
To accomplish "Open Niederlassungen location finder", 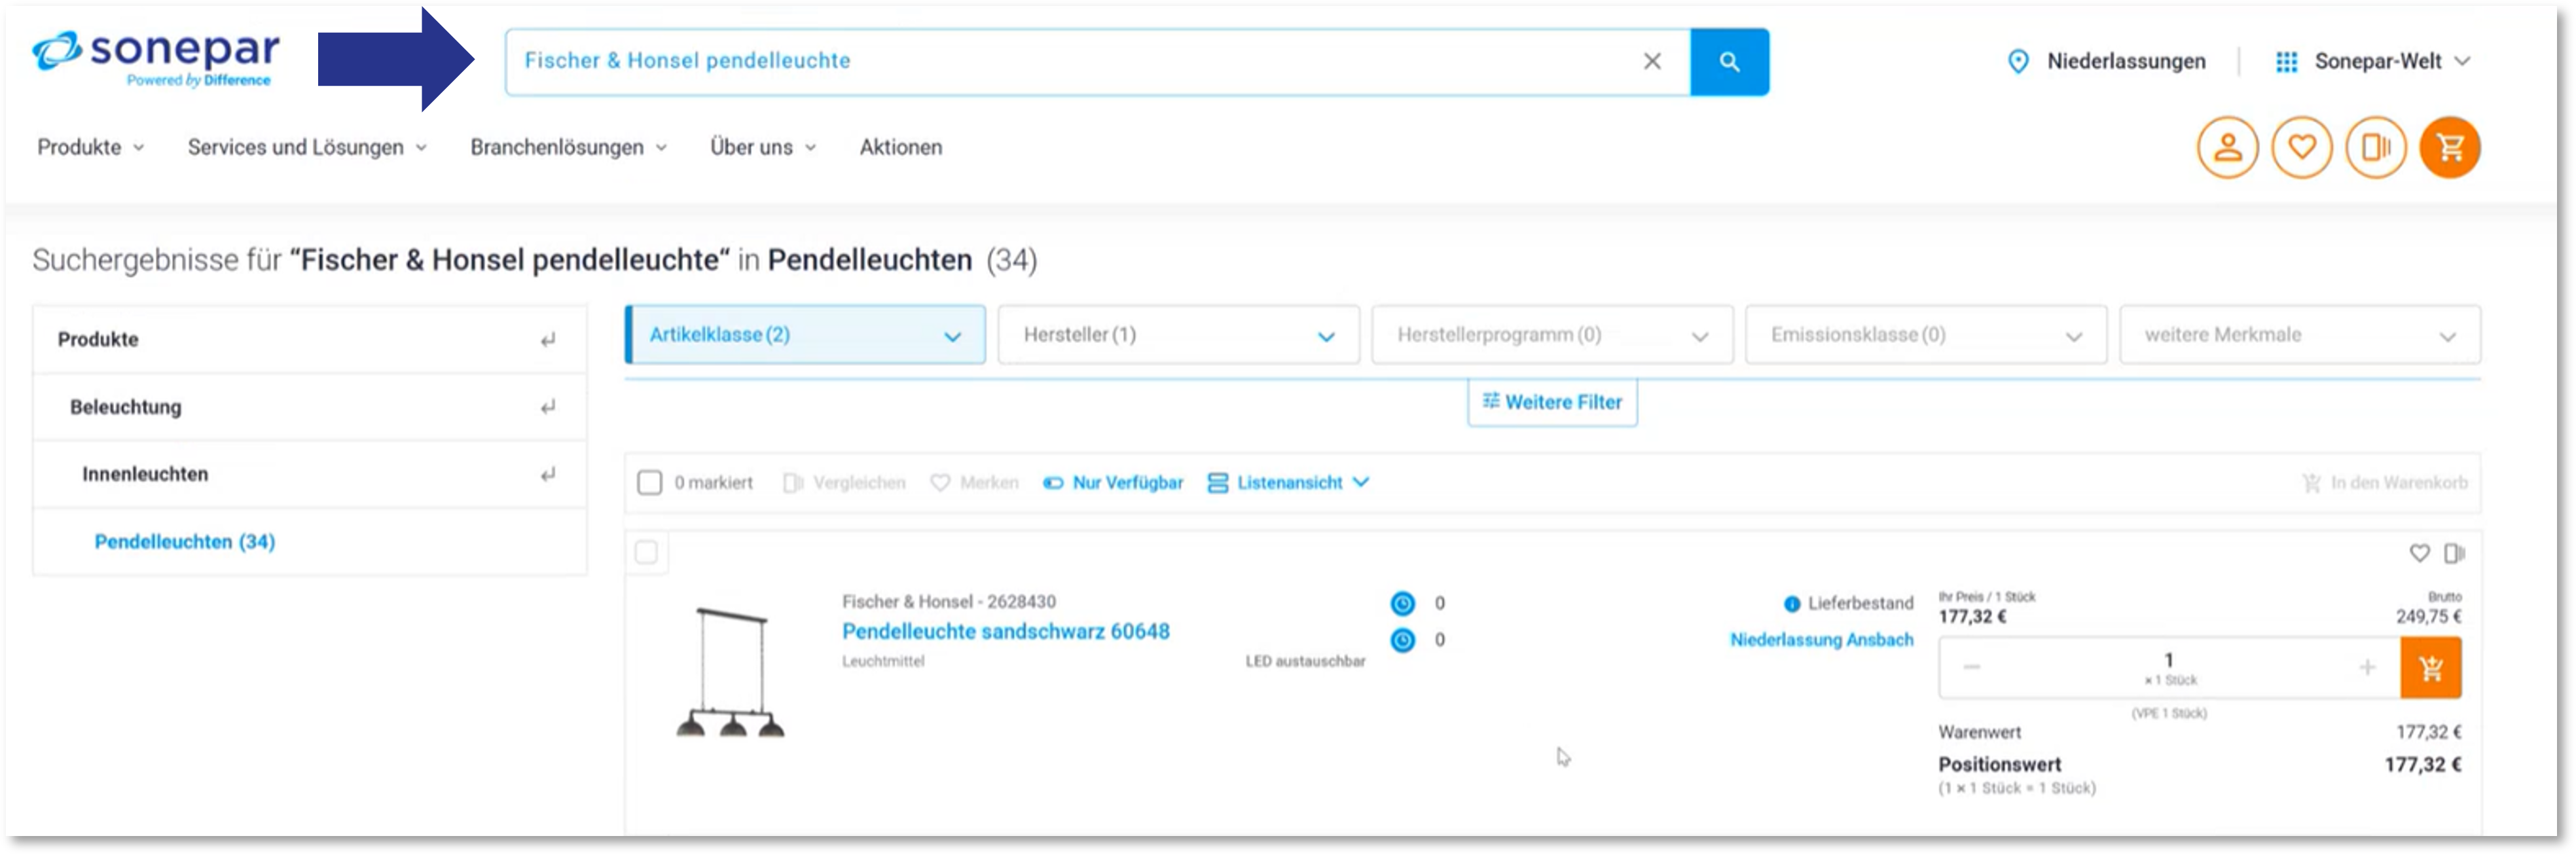I will pyautogui.click(x=2126, y=61).
